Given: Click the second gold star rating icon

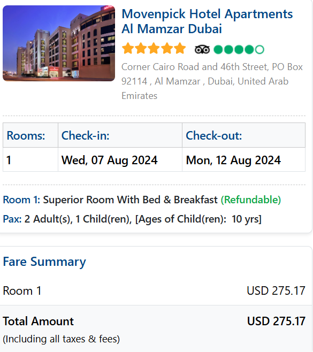Looking at the screenshot, I should tap(141, 48).
